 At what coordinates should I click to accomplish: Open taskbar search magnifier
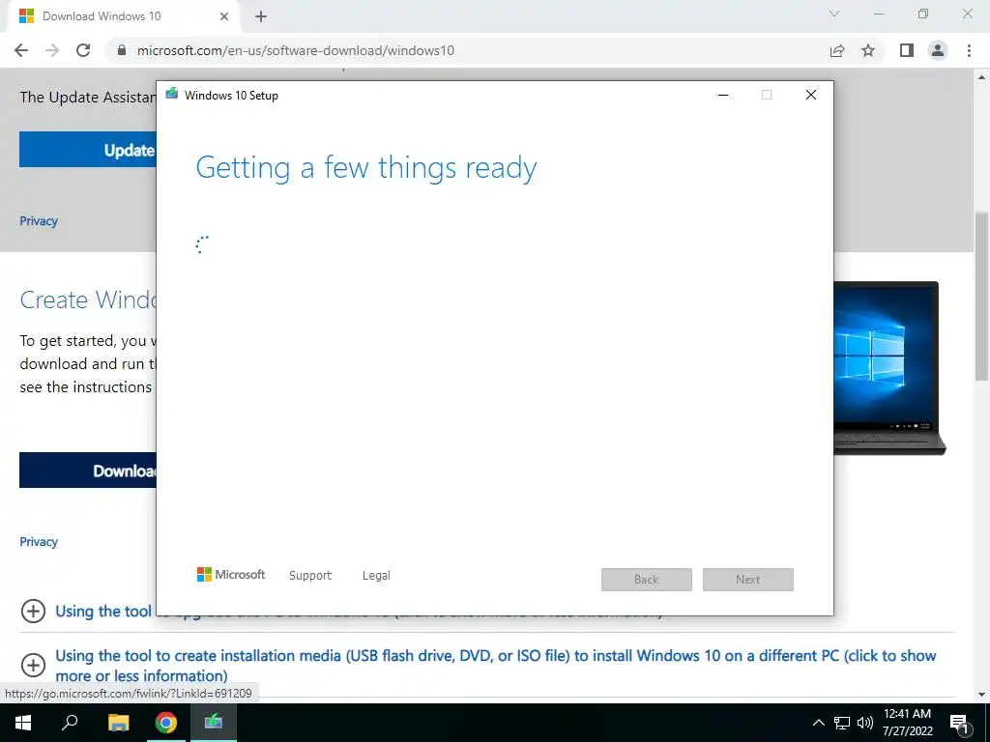pyautogui.click(x=70, y=723)
